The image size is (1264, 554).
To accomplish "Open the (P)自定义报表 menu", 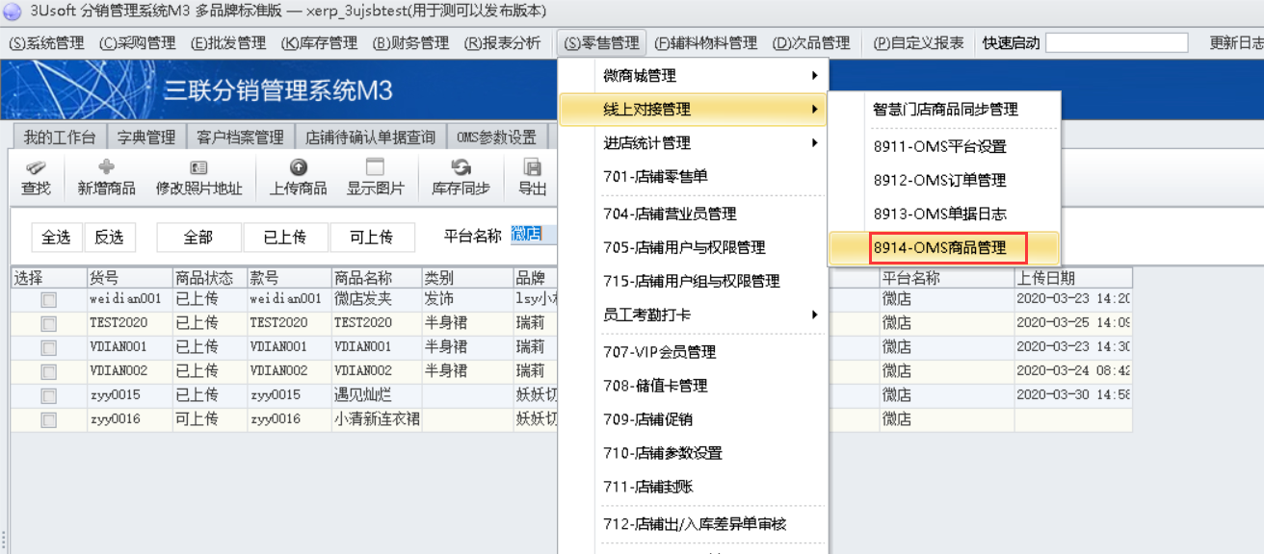I will [x=918, y=43].
